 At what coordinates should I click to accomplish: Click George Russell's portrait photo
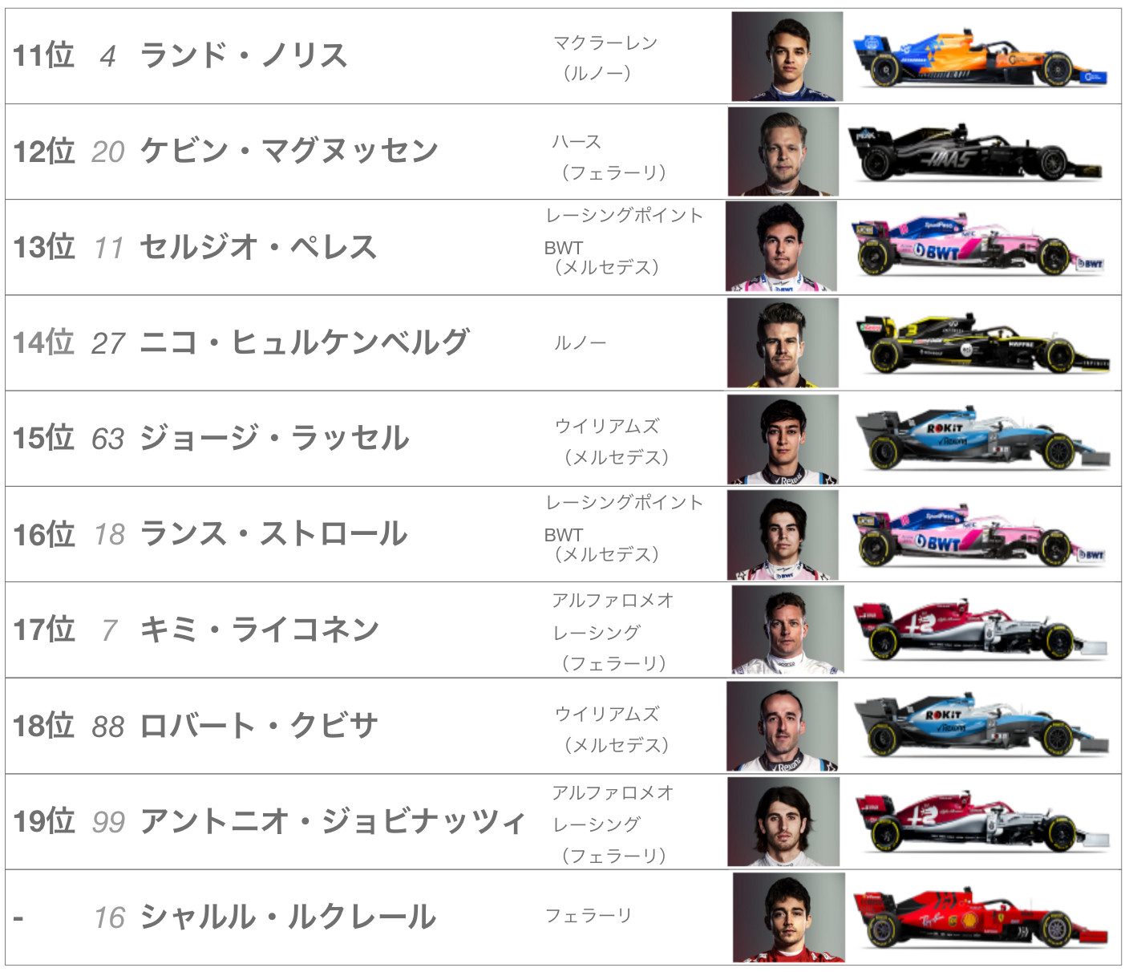tap(783, 439)
